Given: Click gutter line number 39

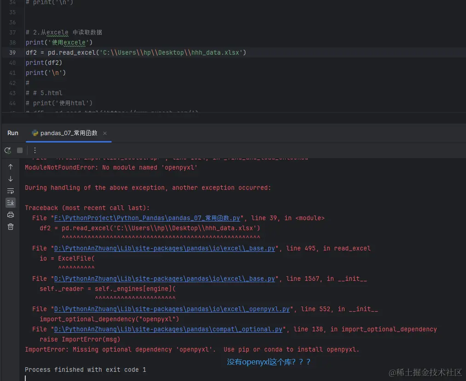Looking at the screenshot, I should 12,52.
